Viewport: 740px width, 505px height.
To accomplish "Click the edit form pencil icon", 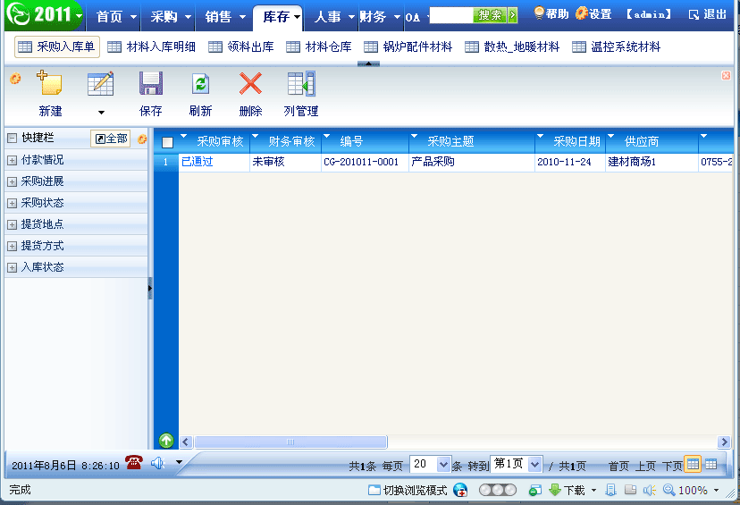I will (x=100, y=83).
